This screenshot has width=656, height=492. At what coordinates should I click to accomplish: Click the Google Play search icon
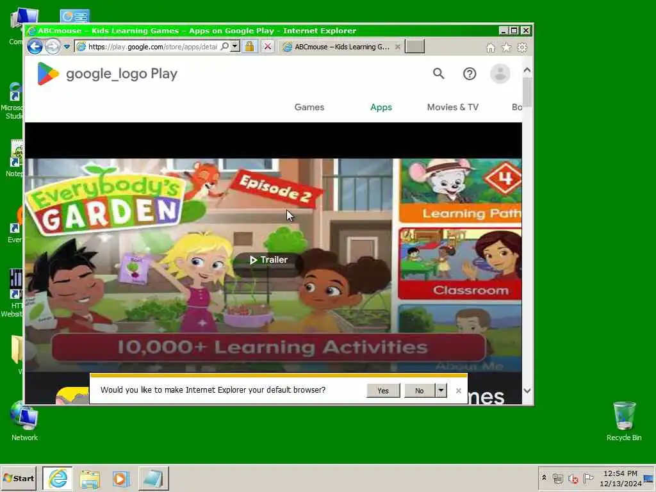click(x=438, y=74)
